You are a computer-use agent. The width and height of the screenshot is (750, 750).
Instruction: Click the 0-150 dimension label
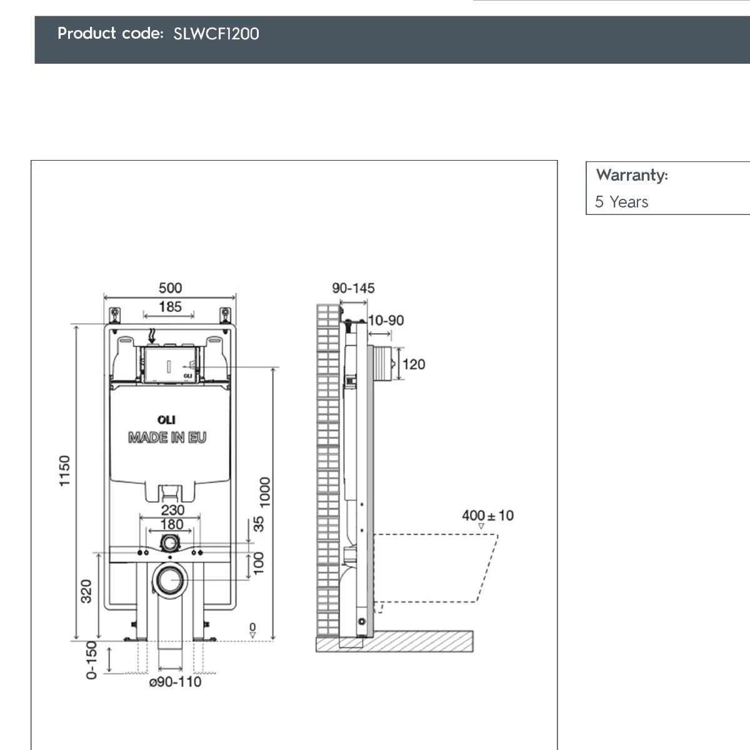[91, 660]
